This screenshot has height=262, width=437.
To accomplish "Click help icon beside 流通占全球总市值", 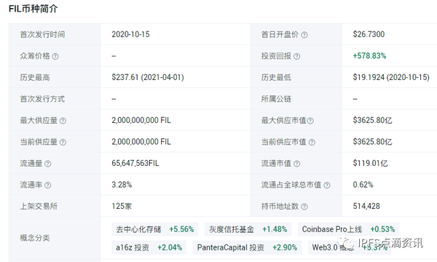I will tap(327, 185).
